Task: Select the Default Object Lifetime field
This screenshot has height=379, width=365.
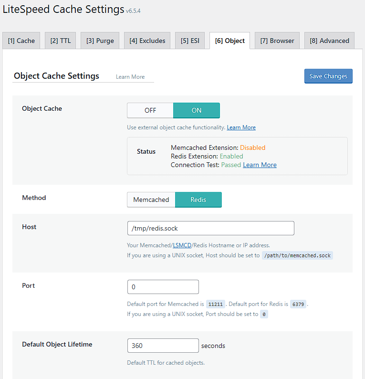Action: (x=163, y=346)
